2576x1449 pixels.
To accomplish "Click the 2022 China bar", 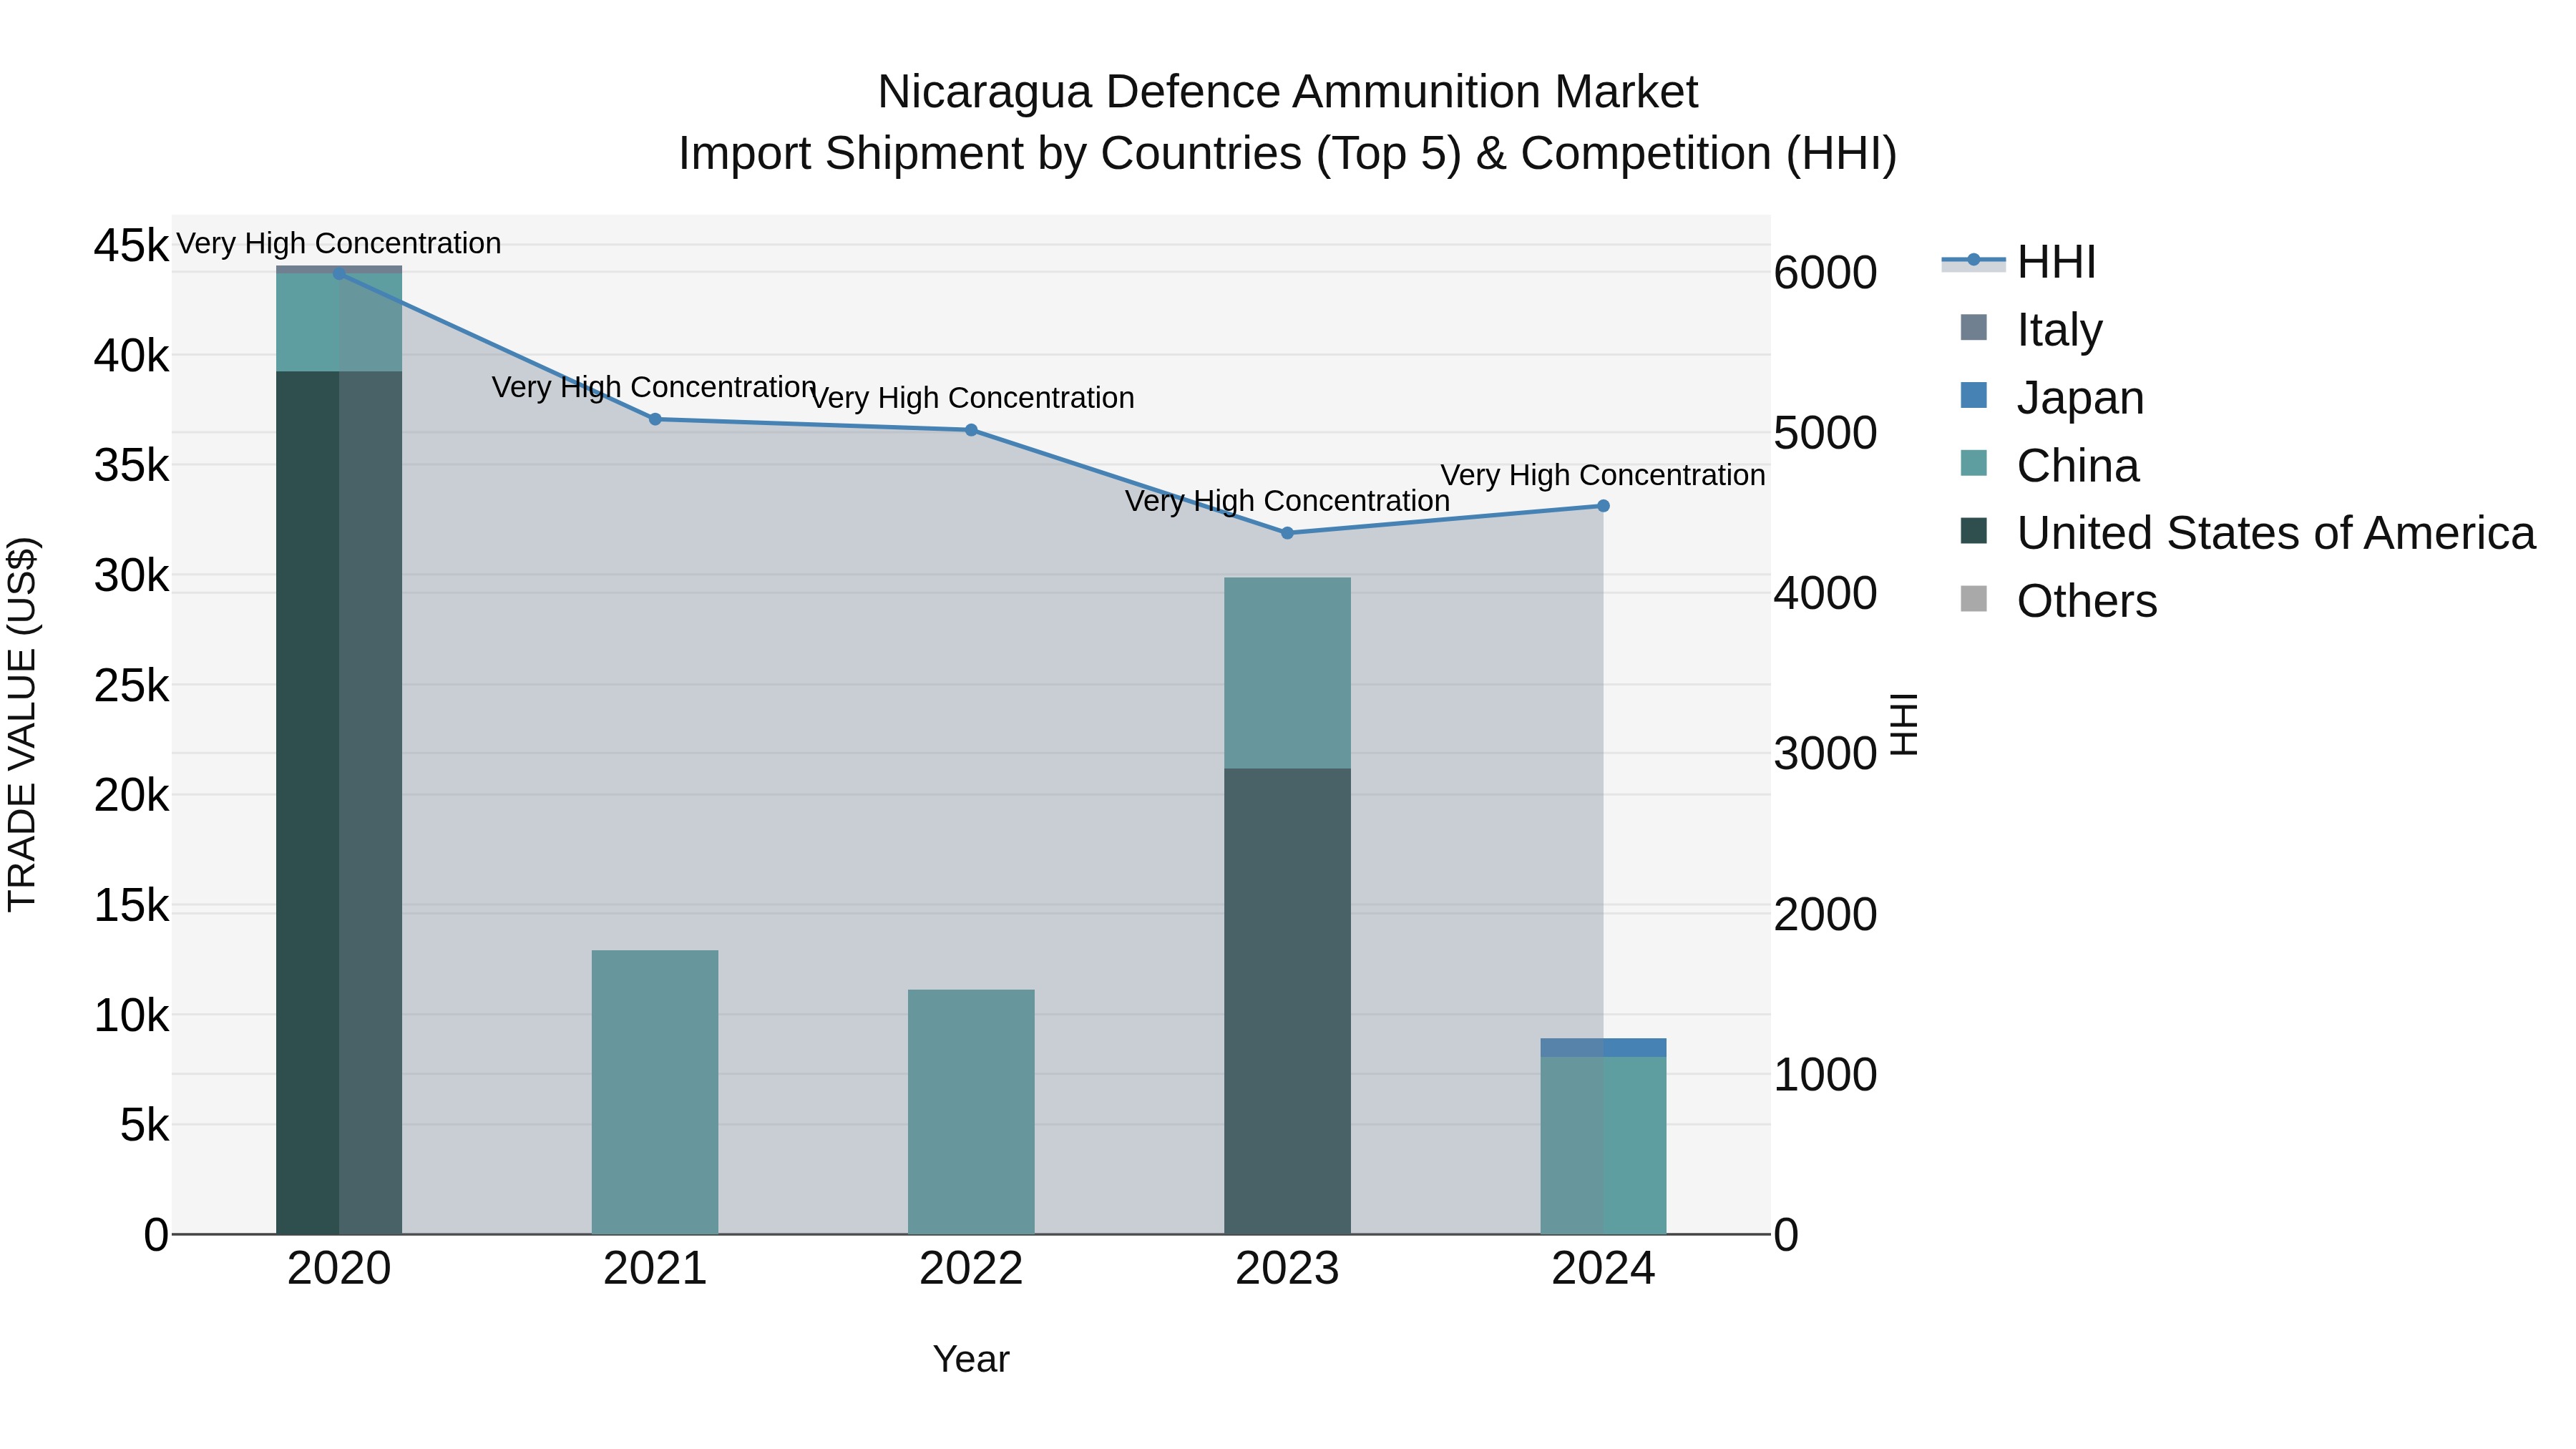I will 971,1112.
